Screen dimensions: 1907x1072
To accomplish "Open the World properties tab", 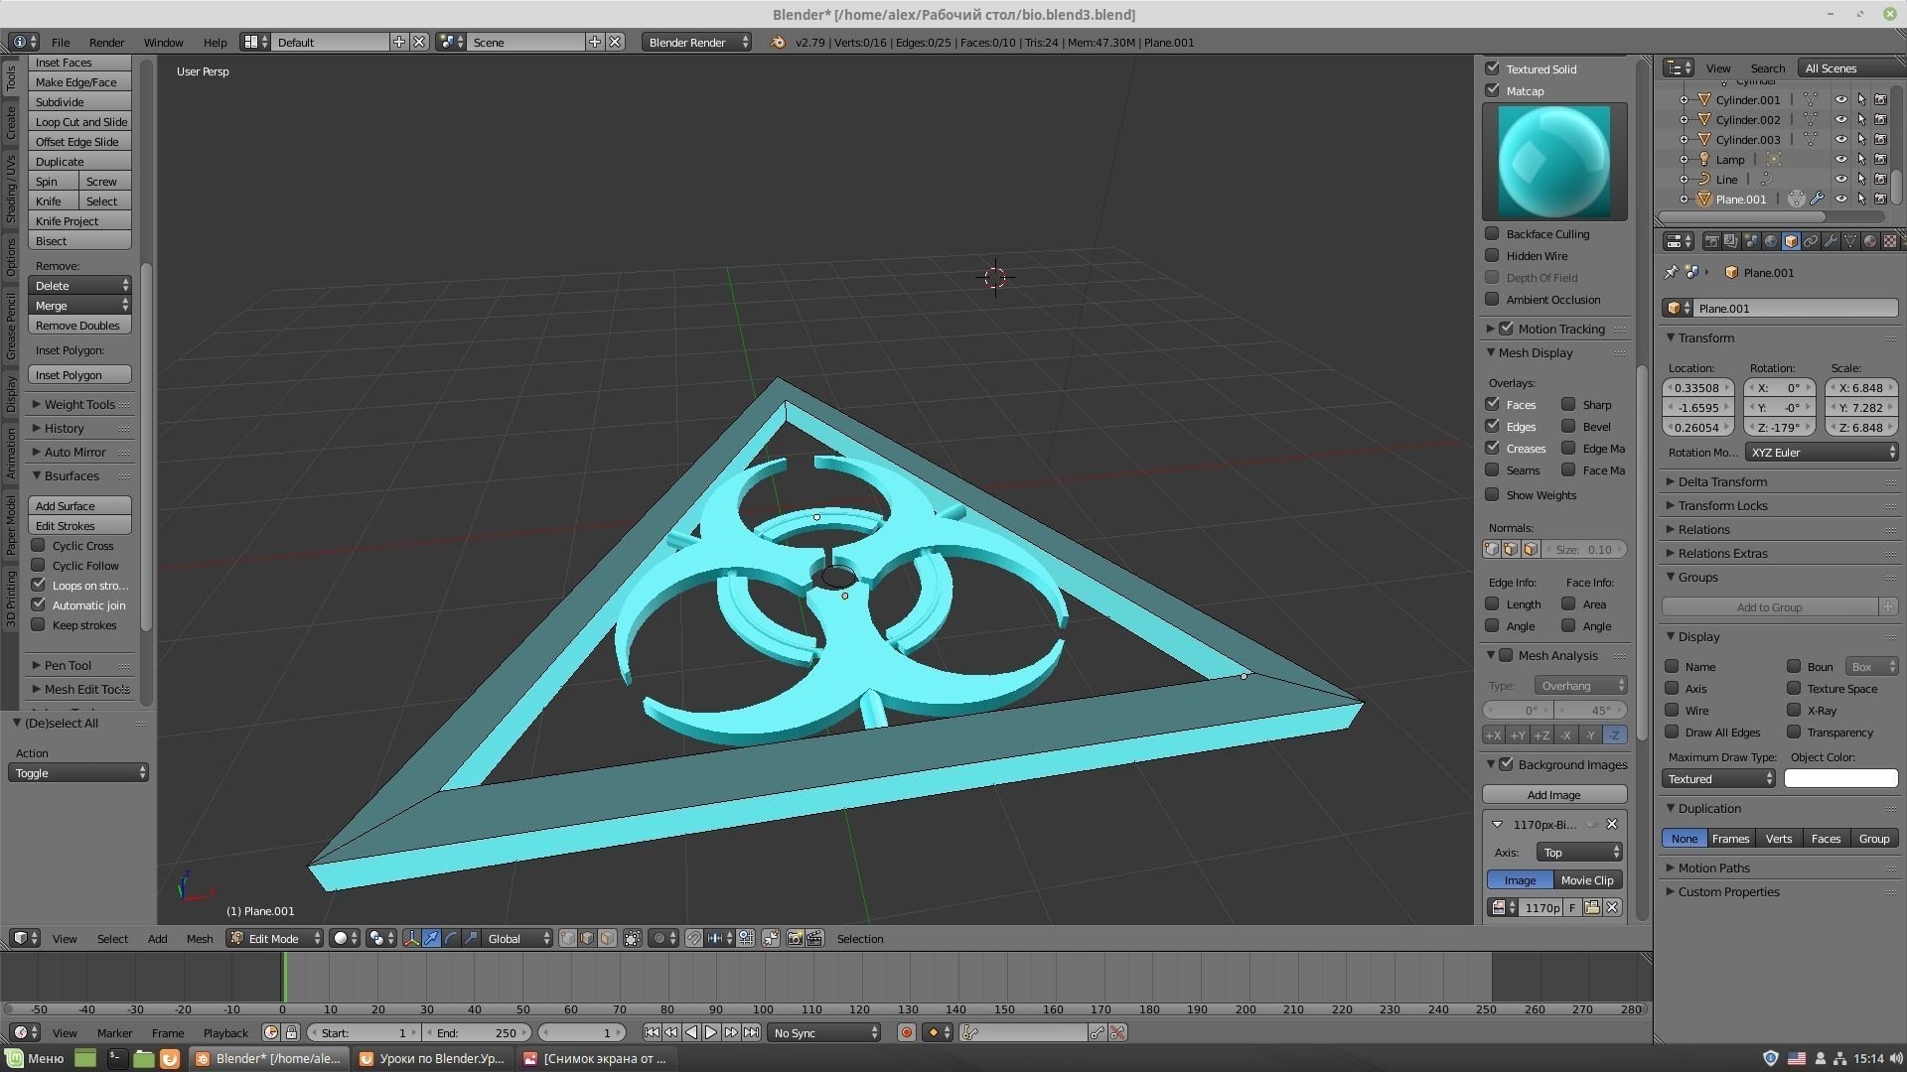I will tap(1771, 241).
